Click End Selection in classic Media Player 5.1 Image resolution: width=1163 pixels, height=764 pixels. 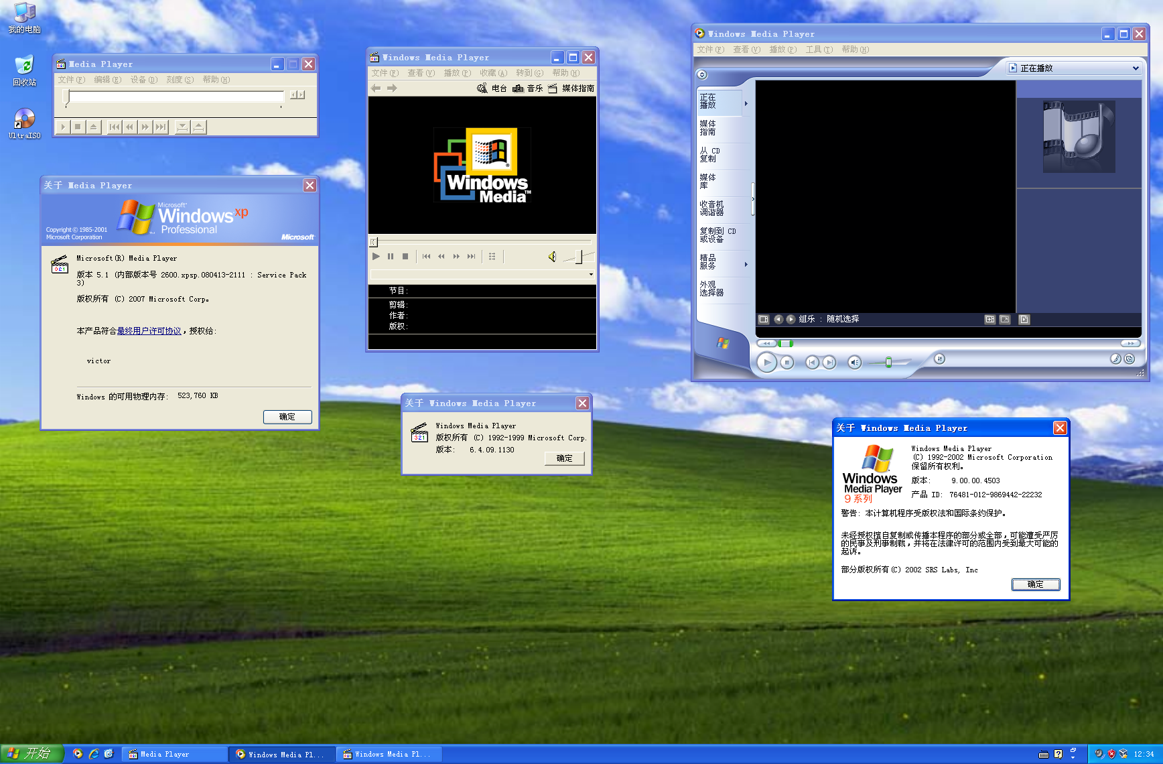199,127
